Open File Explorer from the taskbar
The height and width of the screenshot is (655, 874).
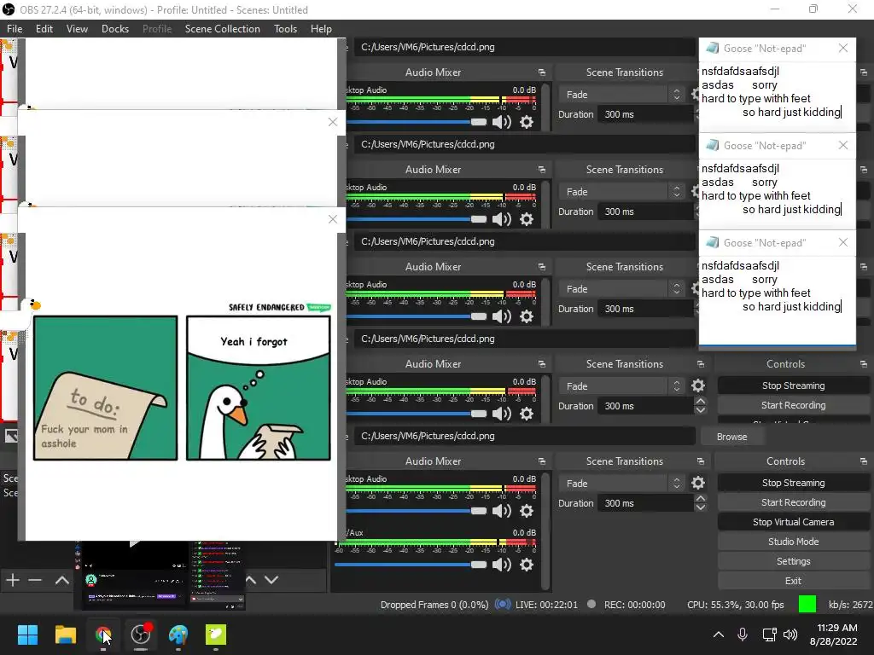(x=65, y=635)
